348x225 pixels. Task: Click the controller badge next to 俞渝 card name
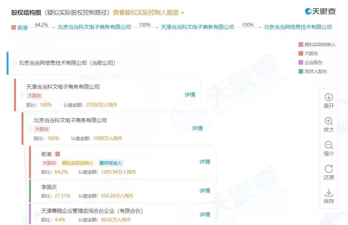[x=57, y=154]
